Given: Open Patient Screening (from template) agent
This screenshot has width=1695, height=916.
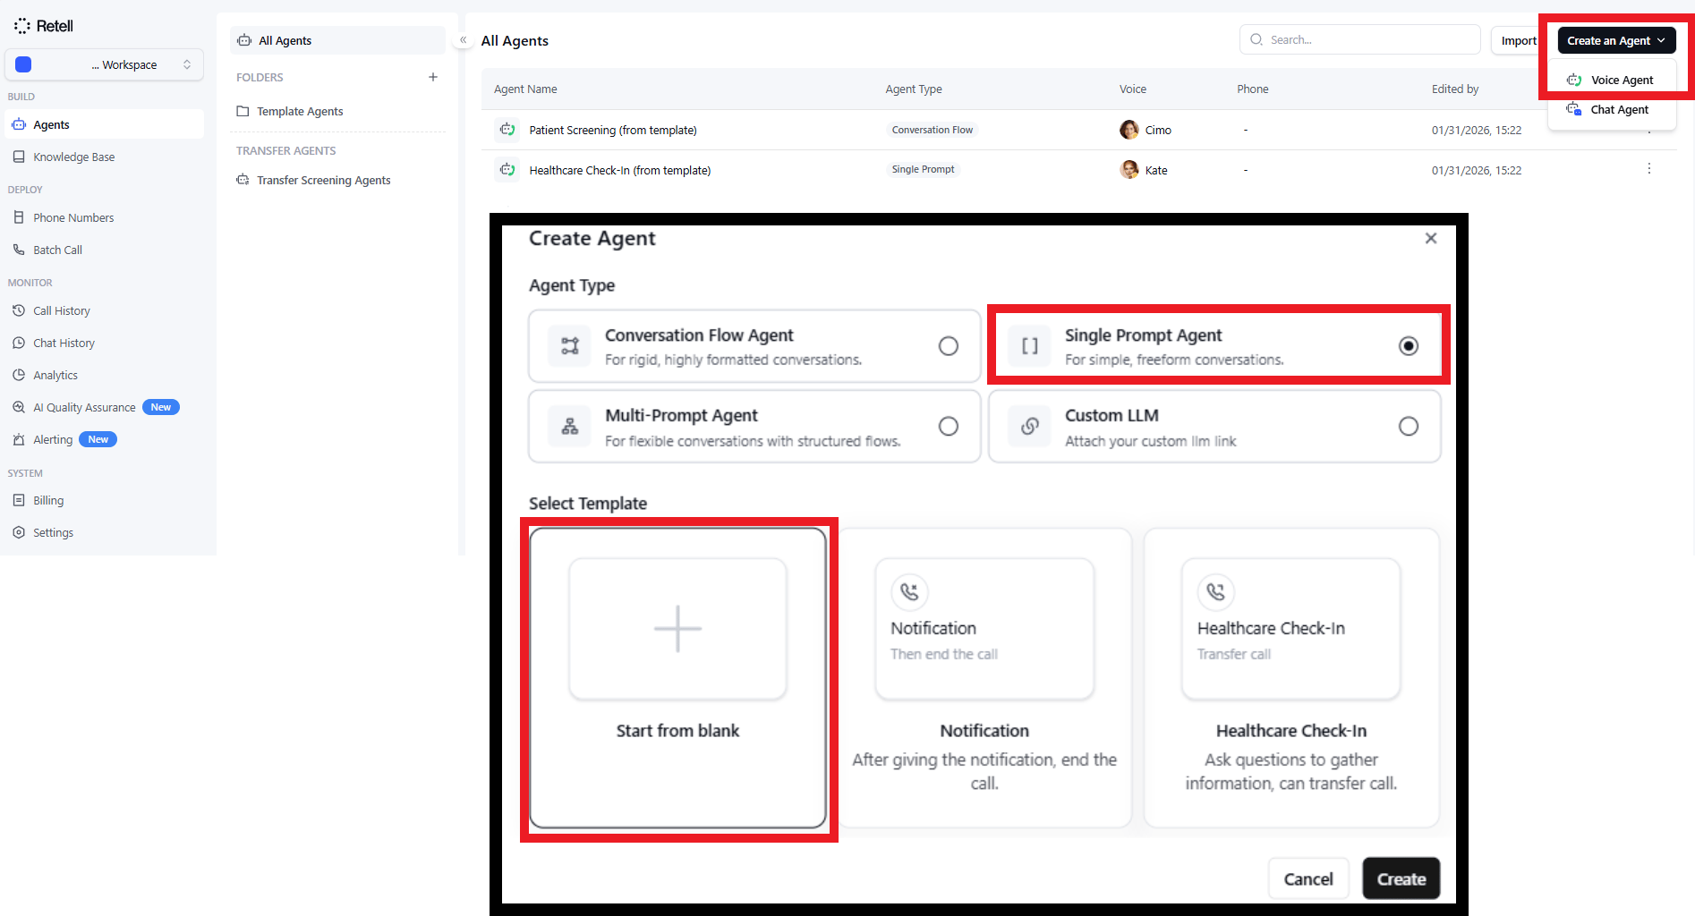Looking at the screenshot, I should click(613, 130).
